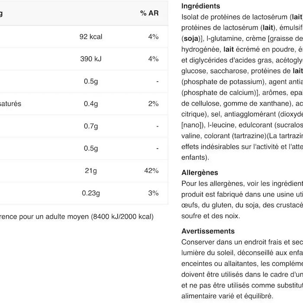Click the 3% reference intake value
Image resolution: width=303 pixels, height=303 pixels.
154,193
